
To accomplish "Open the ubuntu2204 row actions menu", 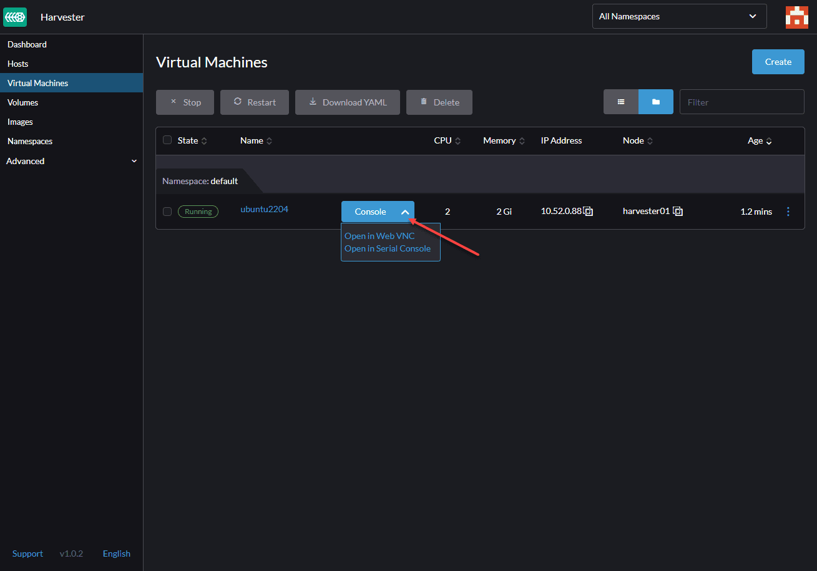I will (788, 212).
